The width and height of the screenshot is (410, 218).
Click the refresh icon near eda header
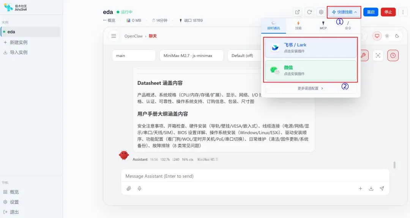[x=309, y=12]
